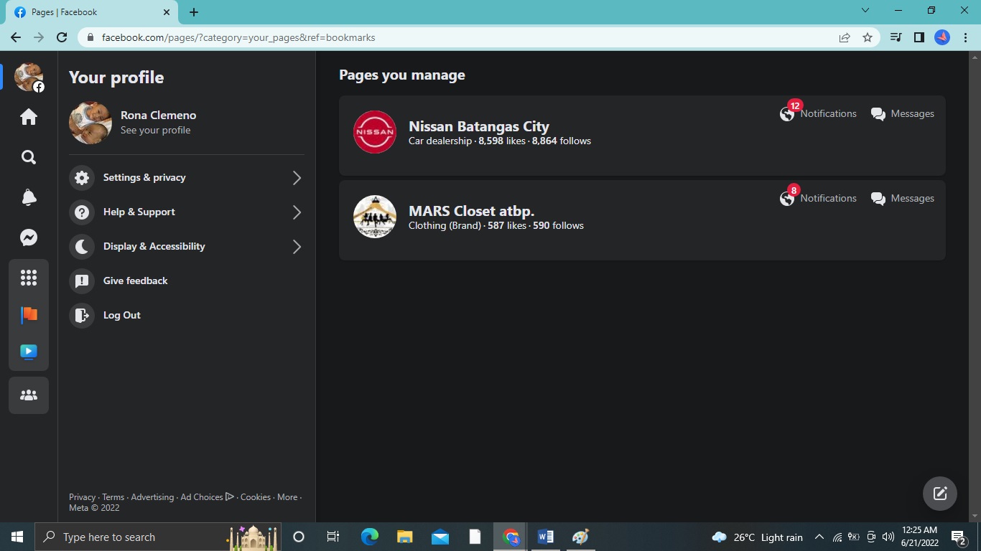Click the Give feedback exclamation icon
The height and width of the screenshot is (551, 981).
pos(82,281)
